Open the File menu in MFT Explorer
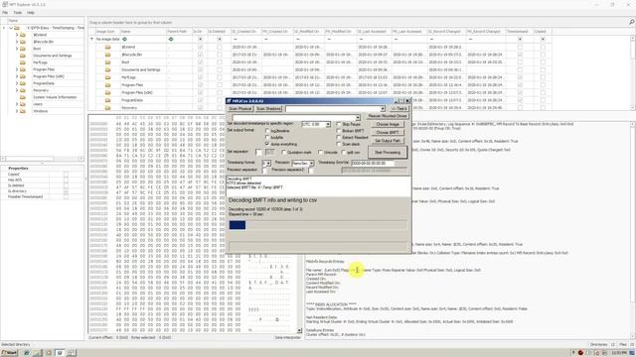The height and width of the screenshot is (357, 636). (5, 13)
